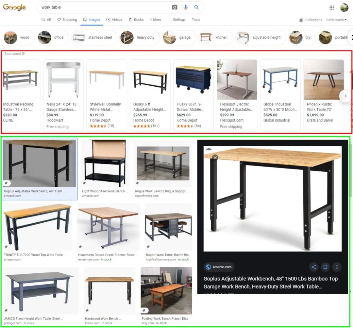This screenshot has width=353, height=328.
Task: Switch to the Books tab
Action: (136, 20)
